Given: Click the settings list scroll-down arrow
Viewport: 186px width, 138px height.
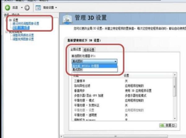Looking at the screenshot, I should (x=175, y=119).
